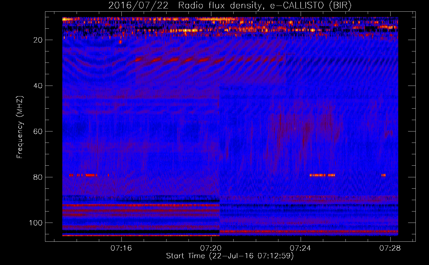The width and height of the screenshot is (429, 265).
Task: Click the '100' frequency tick label
Action: pyautogui.click(x=36, y=223)
